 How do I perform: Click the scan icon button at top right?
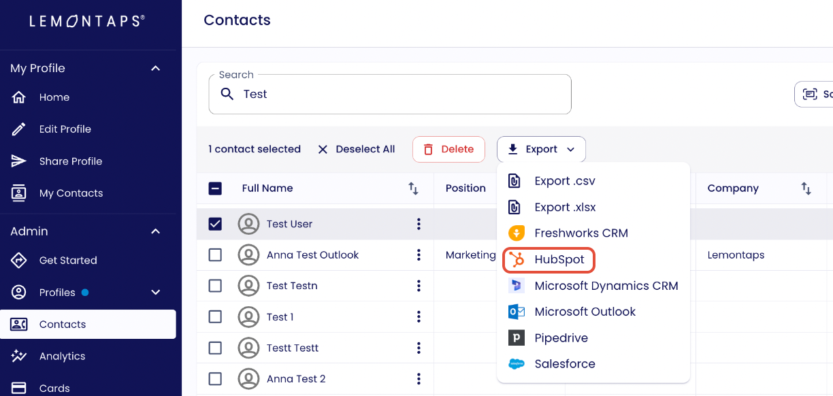tap(810, 95)
